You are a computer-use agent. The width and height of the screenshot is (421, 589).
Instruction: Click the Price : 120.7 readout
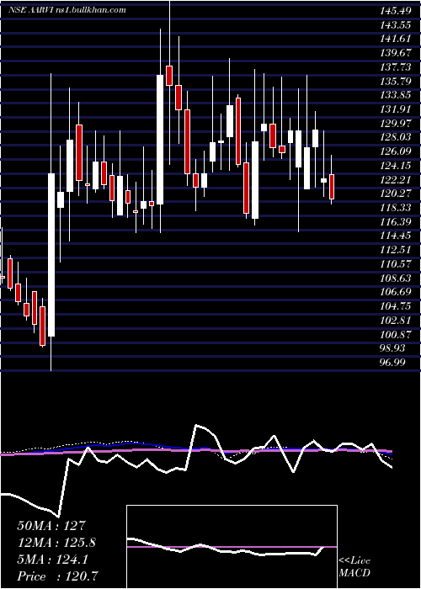[58, 576]
